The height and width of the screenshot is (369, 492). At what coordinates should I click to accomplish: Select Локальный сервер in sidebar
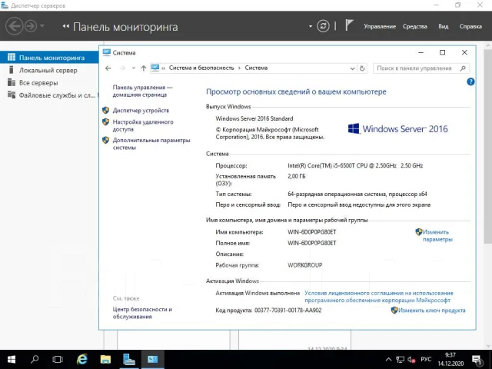click(x=49, y=70)
